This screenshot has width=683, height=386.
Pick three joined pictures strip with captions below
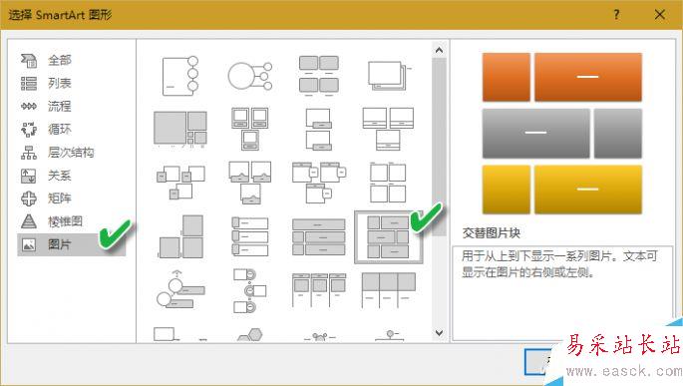pyautogui.click(x=389, y=289)
